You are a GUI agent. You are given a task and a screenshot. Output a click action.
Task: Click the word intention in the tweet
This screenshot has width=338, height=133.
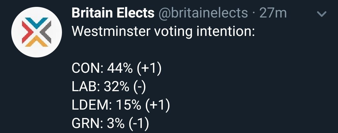tap(226, 32)
